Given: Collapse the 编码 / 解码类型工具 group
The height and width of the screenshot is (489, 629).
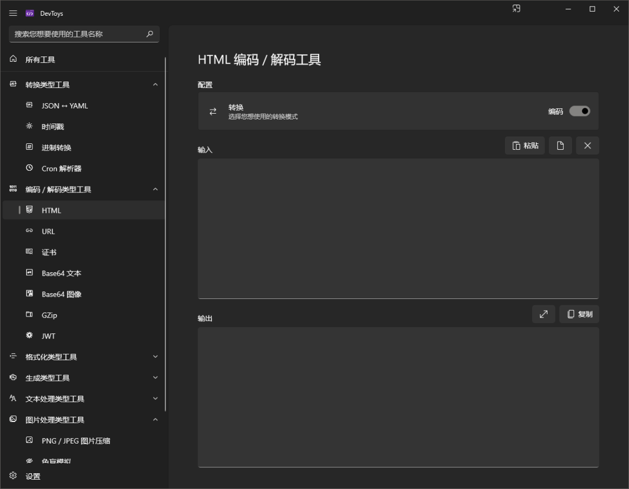Looking at the screenshot, I should point(155,189).
